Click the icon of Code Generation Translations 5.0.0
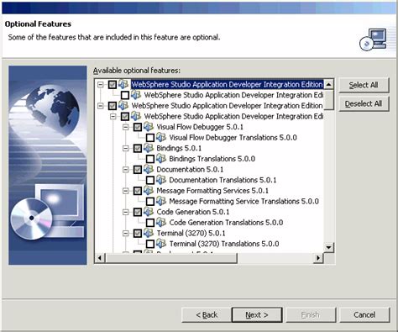The image size is (398, 332). point(161,222)
